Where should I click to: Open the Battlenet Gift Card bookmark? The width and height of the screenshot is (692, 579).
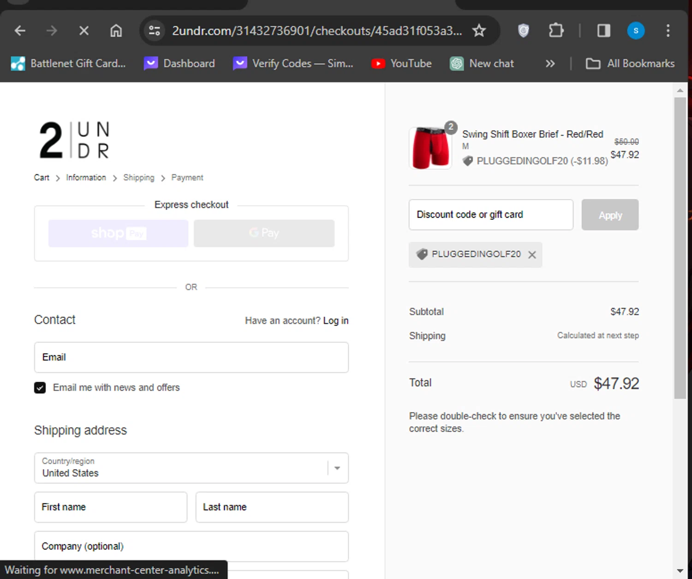(68, 64)
